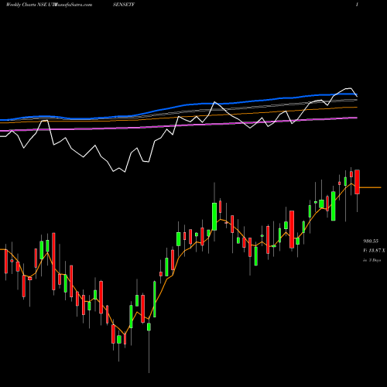Click the 'in 3 Days' label

coord(372,260)
